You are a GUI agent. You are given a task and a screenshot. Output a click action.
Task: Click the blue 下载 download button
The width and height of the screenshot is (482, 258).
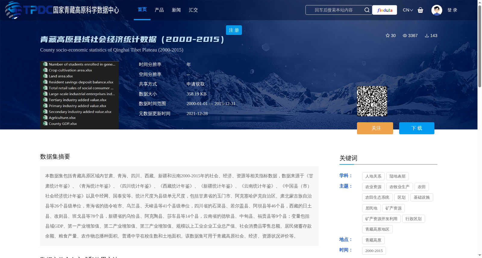coord(417,128)
